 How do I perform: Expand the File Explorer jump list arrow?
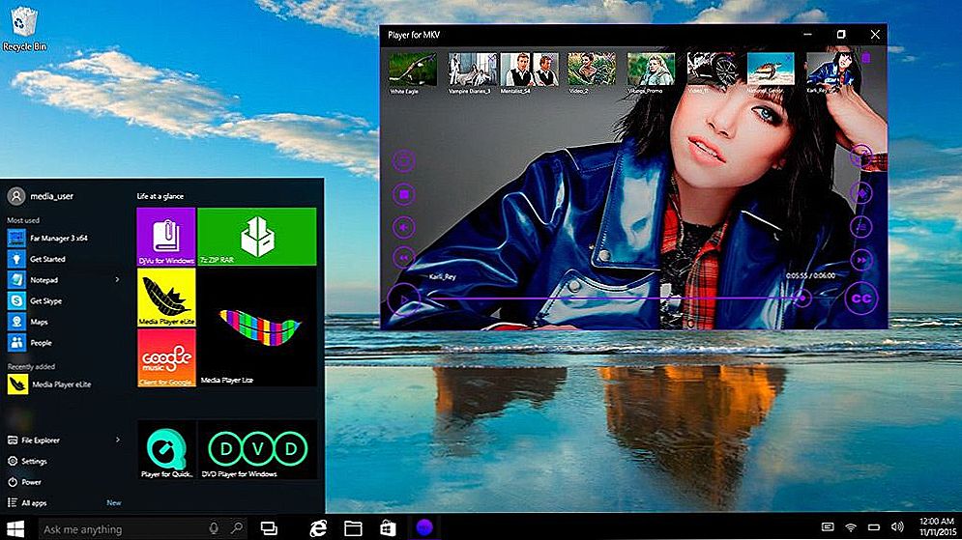click(x=117, y=440)
